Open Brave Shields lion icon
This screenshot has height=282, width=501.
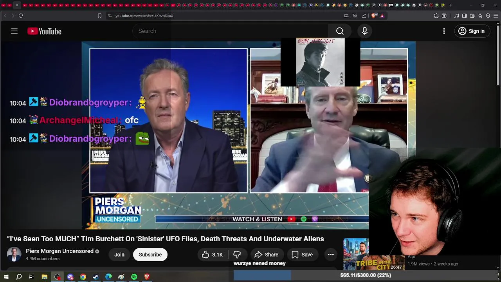point(374,16)
